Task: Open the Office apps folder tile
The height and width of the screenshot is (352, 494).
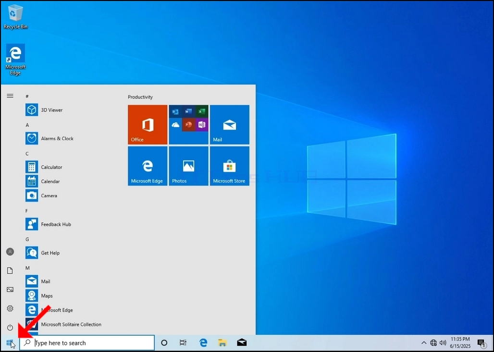Action: [x=188, y=125]
